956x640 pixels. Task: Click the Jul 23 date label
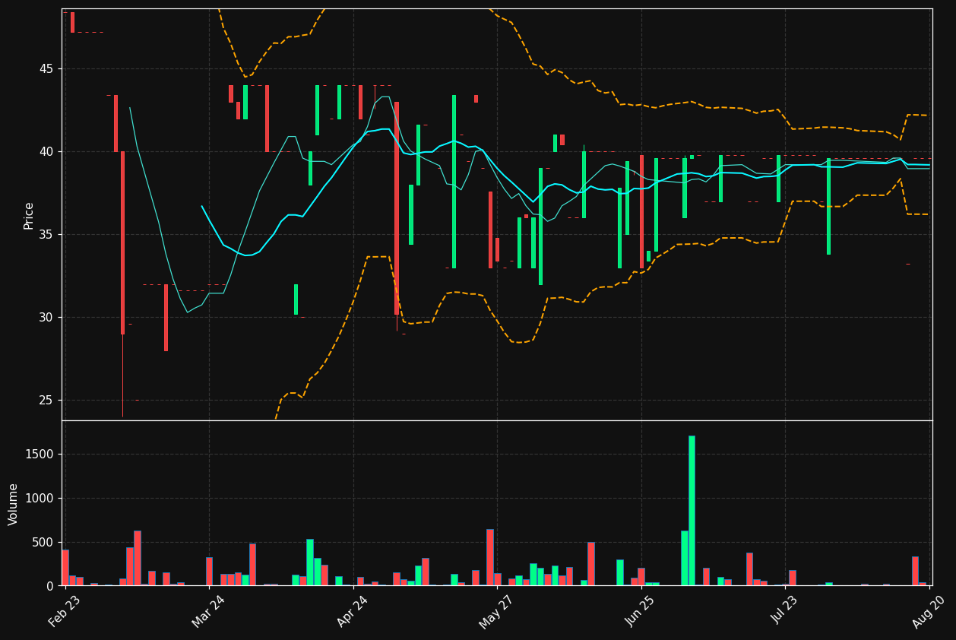coord(784,612)
